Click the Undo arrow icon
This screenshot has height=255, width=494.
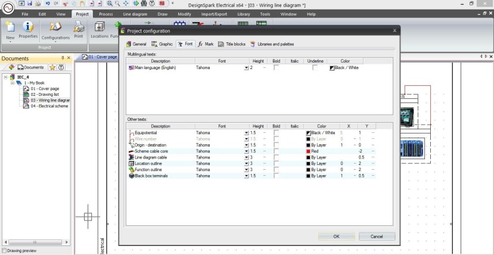tap(48, 4)
